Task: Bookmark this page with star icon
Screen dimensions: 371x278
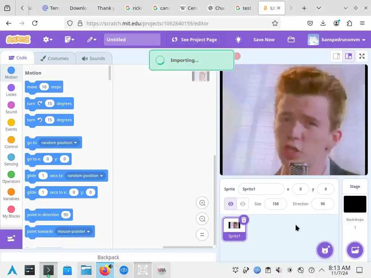Action: pyautogui.click(x=275, y=23)
